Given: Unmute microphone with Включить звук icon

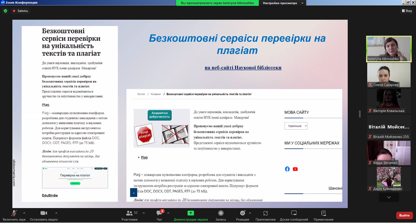Looking at the screenshot, I should click(14, 214).
